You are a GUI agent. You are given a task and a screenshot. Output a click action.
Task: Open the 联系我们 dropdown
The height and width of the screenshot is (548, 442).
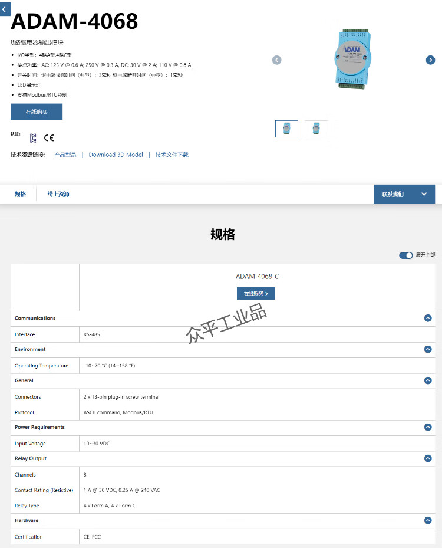click(404, 194)
